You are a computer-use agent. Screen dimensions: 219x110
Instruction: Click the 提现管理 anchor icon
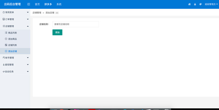(4, 65)
